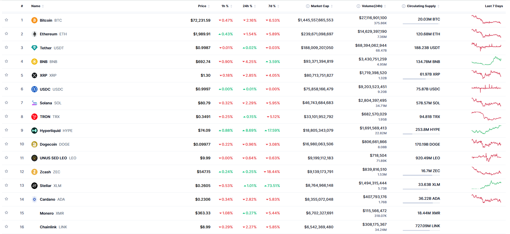Viewport: 510px width, 234px height.
Task: Favorite BNB using its star
Action: click(6, 61)
